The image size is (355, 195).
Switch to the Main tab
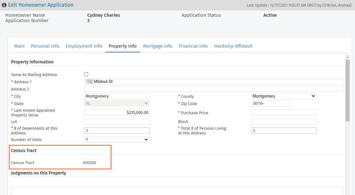(x=19, y=46)
